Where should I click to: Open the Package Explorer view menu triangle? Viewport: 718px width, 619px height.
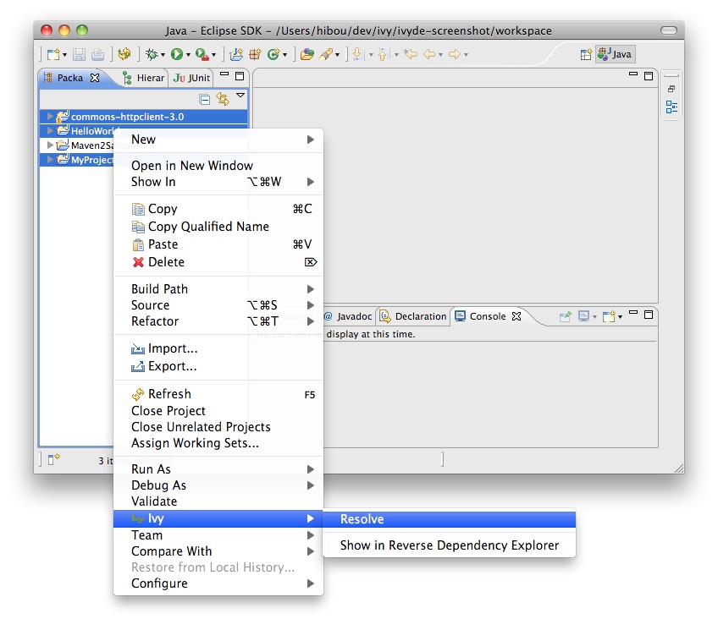[240, 96]
